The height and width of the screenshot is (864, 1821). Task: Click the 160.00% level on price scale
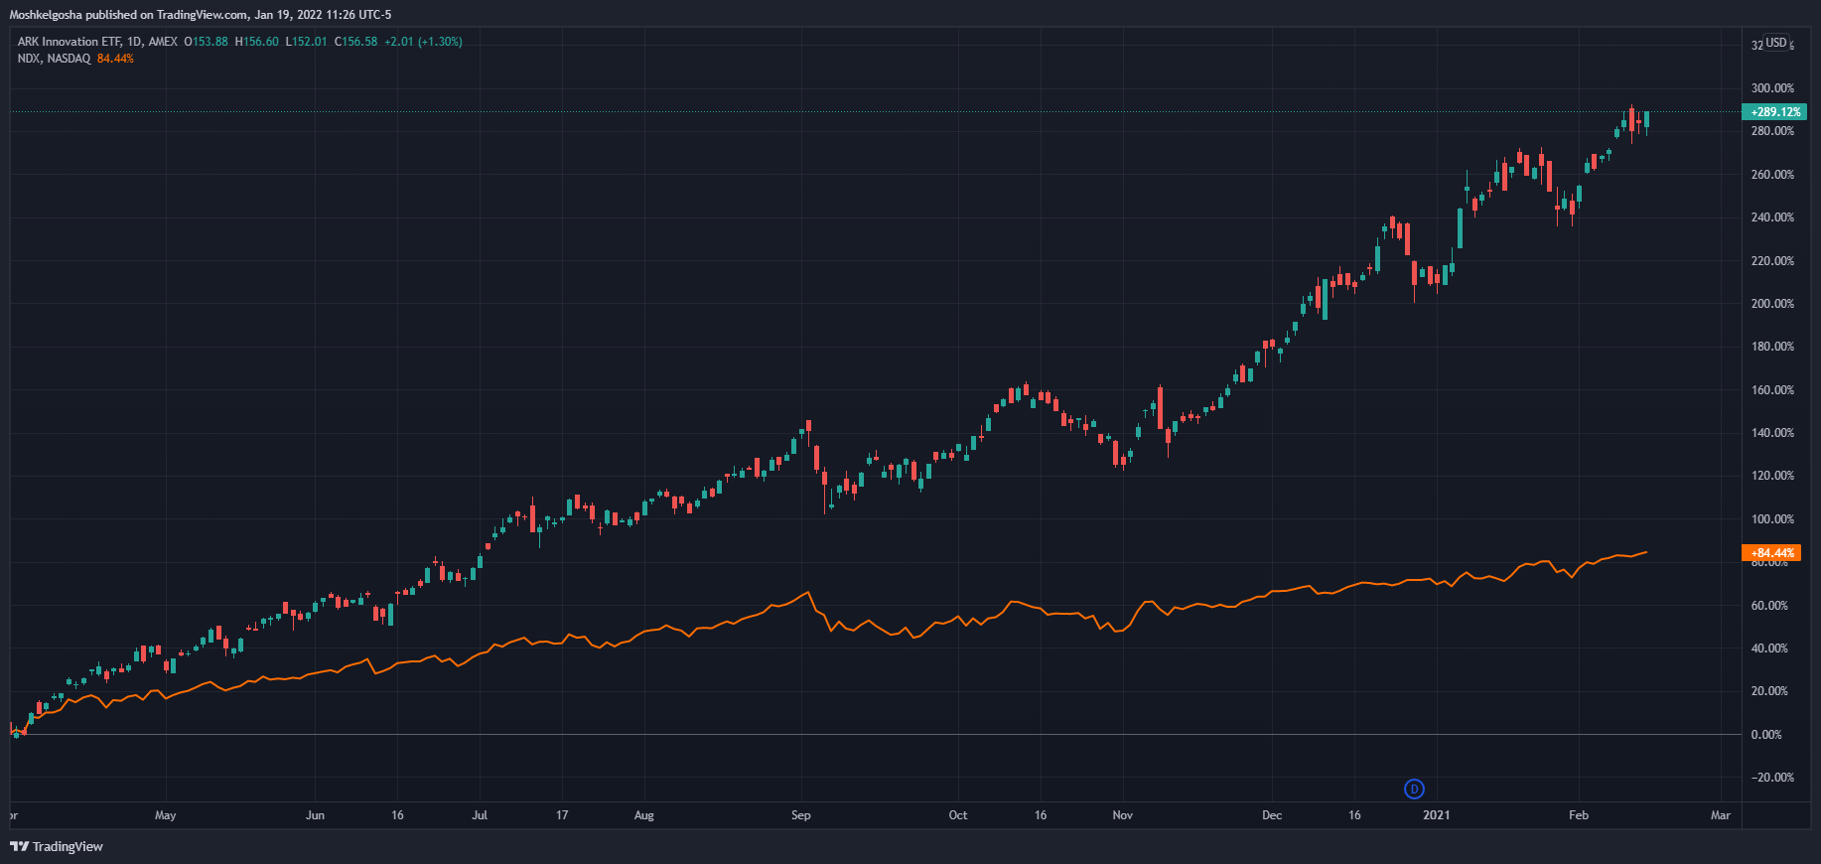pyautogui.click(x=1772, y=390)
